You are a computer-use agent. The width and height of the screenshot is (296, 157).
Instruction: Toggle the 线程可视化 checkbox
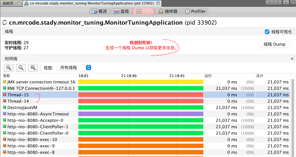click(267, 32)
